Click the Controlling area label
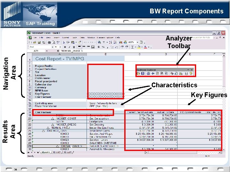The image size is (230, 172). [44, 103]
